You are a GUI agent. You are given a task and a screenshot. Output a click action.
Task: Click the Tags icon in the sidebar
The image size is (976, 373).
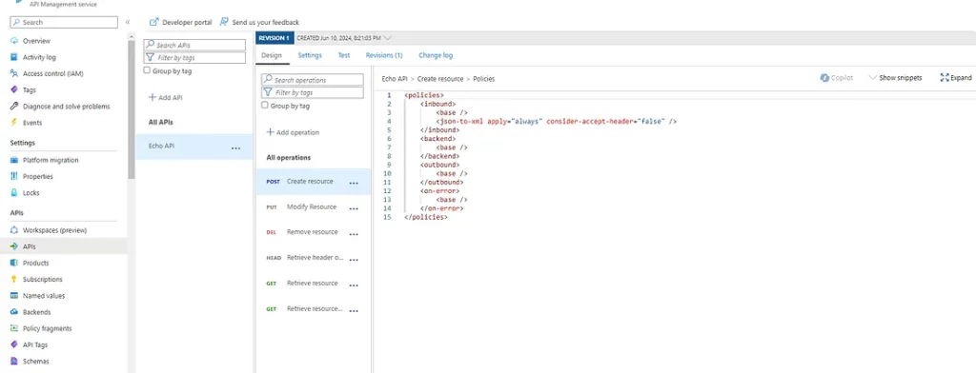(x=14, y=90)
